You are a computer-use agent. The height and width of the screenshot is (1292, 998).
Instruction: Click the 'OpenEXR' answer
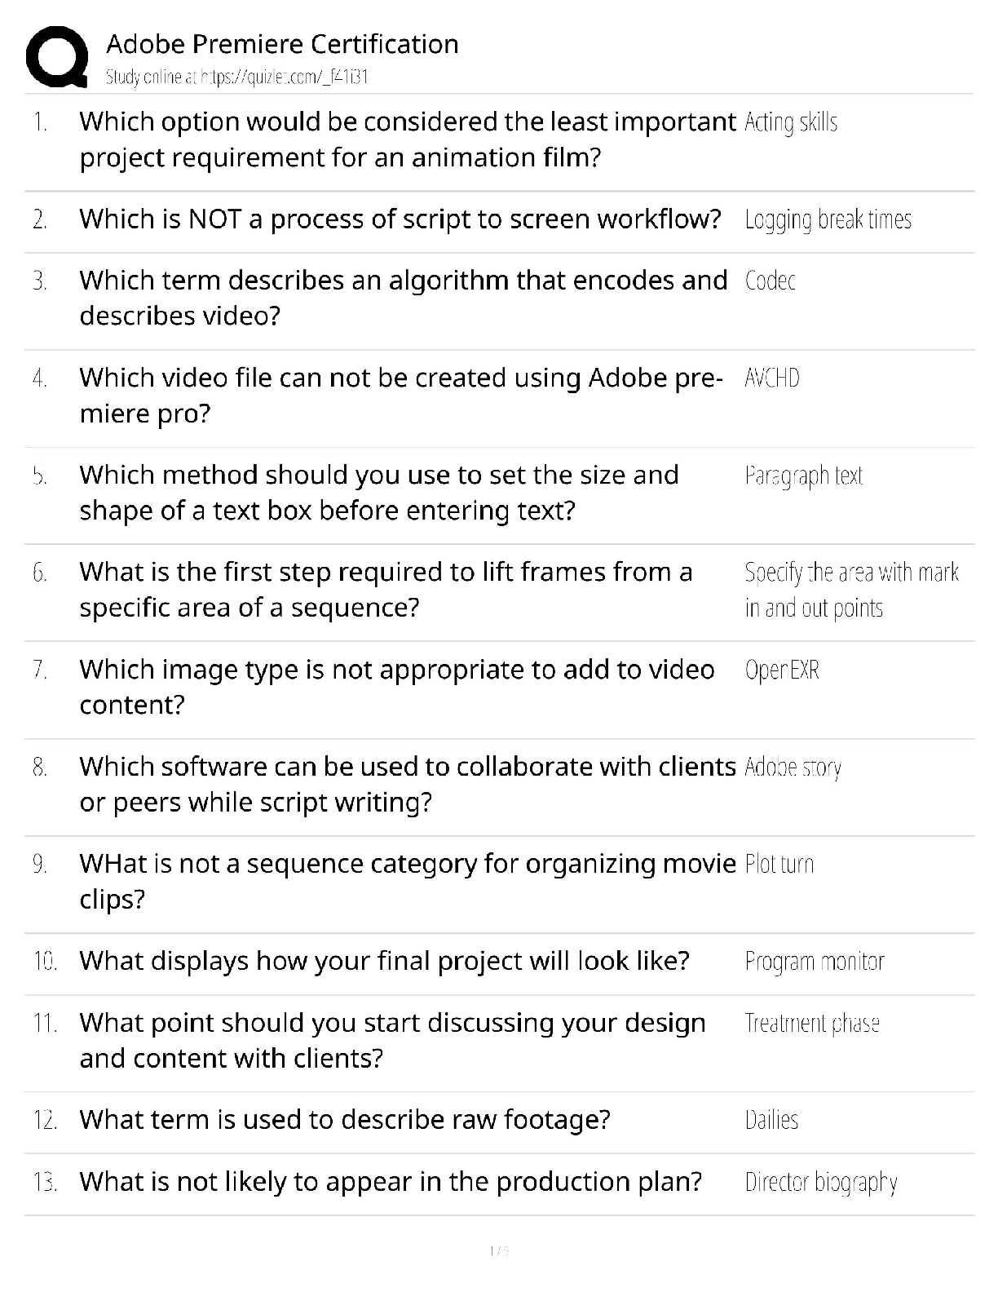[781, 670]
